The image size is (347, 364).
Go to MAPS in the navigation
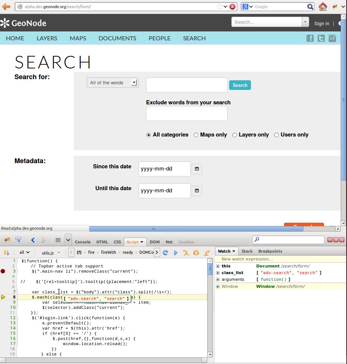click(x=78, y=38)
